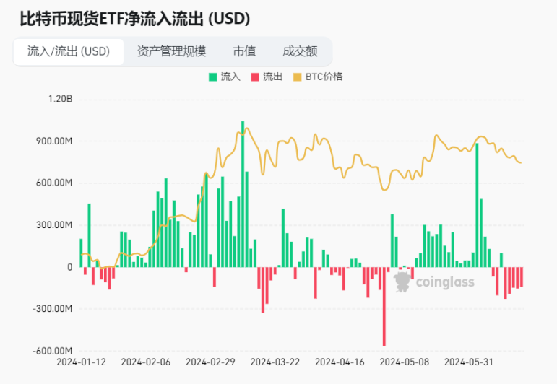Toggle the BTC价格 line legend label
This screenshot has height=384, width=557.
(x=324, y=76)
